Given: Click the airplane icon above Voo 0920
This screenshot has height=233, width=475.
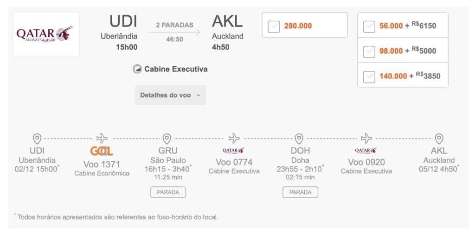Looking at the screenshot, I should (366, 139).
